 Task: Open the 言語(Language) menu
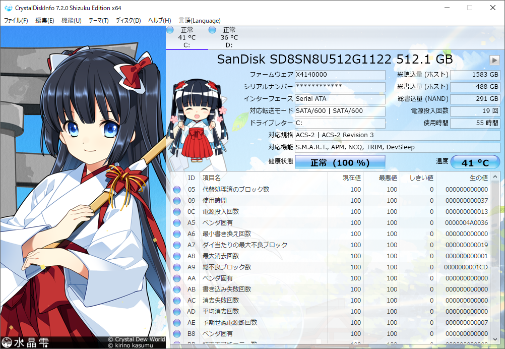click(x=200, y=21)
